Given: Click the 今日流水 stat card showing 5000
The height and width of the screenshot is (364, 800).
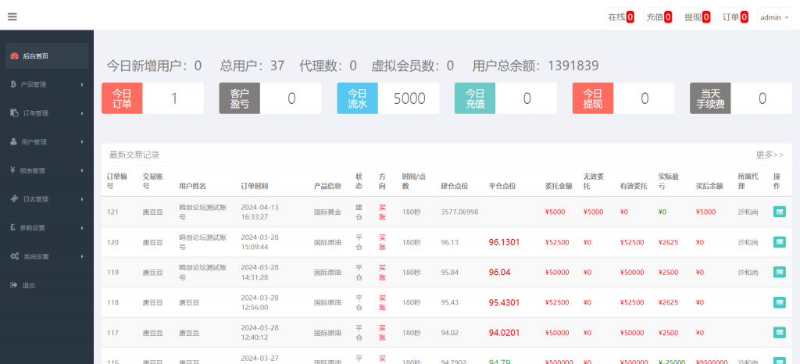Looking at the screenshot, I should tap(387, 98).
